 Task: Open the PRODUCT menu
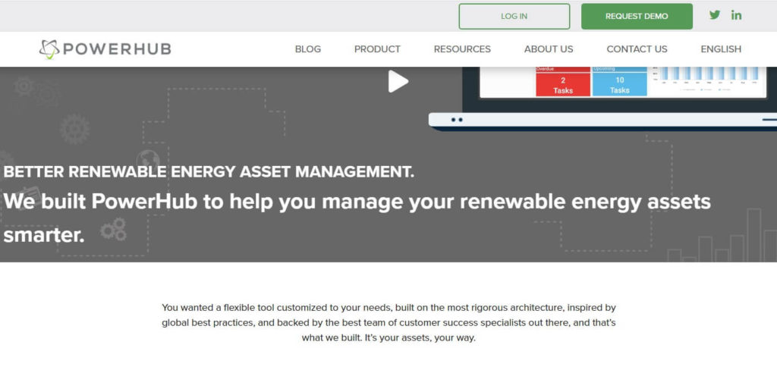(377, 49)
